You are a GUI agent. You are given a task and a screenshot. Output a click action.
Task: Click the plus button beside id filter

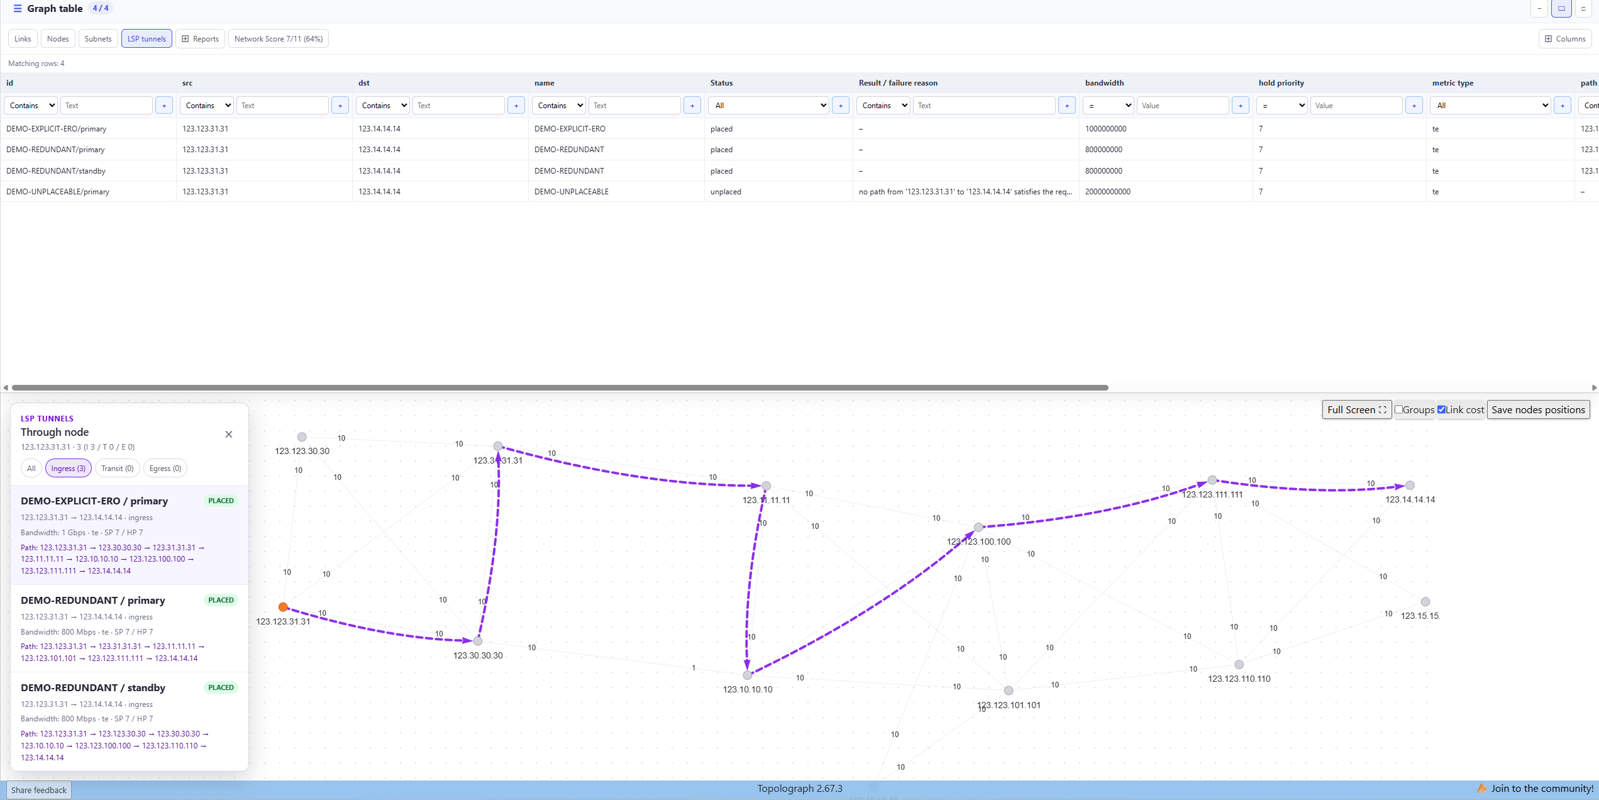click(164, 106)
